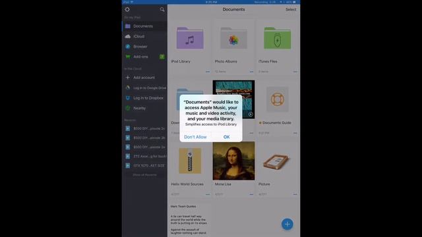
Task: Open recent file starting with GTX 1070
Action: (x=144, y=165)
